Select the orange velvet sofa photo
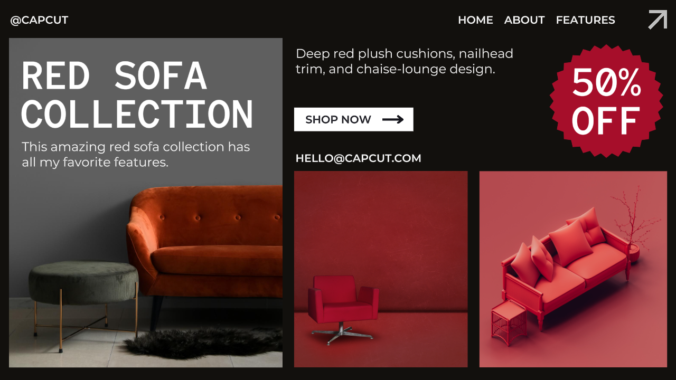 click(146, 203)
